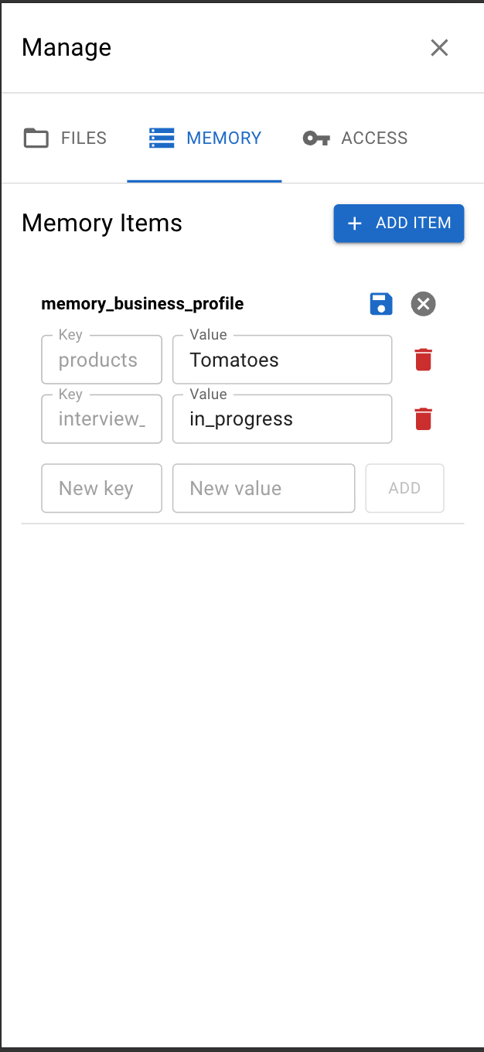Click the plus icon inside ADD ITEM button
The width and height of the screenshot is (484, 1052).
coord(355,223)
